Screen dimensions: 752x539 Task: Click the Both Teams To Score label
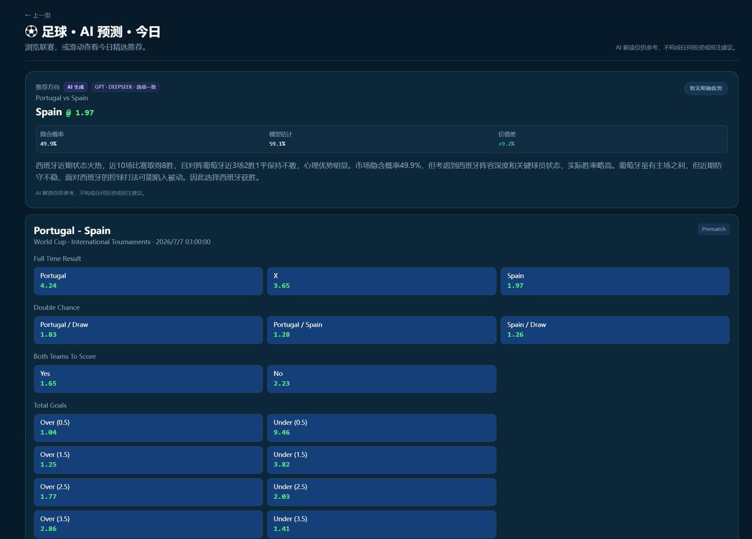65,356
